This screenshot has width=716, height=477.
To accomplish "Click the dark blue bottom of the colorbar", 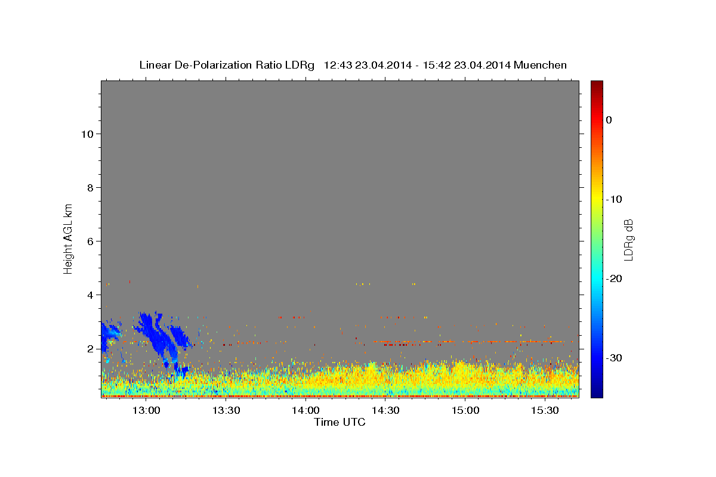I will pos(597,393).
